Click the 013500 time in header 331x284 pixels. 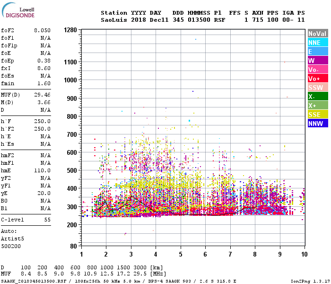pos(199,20)
